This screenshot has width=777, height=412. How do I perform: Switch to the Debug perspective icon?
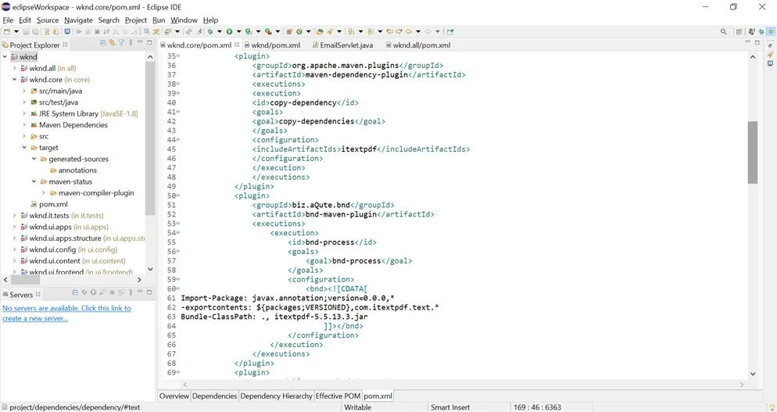pos(761,32)
